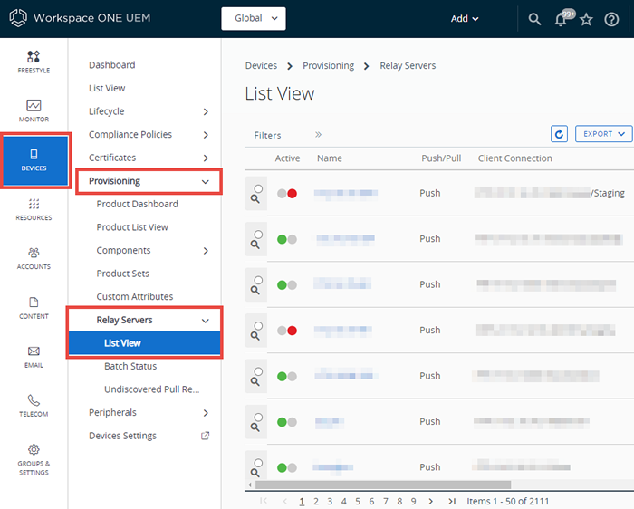Image resolution: width=634 pixels, height=509 pixels.
Task: Sort by Name column header
Action: click(x=329, y=158)
